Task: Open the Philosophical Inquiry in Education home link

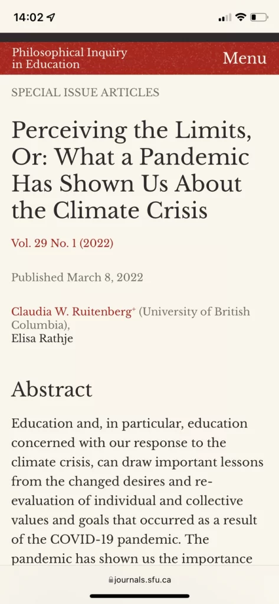Action: pyautogui.click(x=70, y=58)
